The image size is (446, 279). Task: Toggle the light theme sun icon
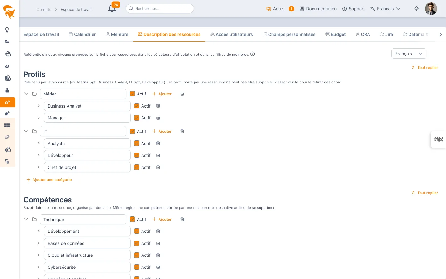tap(416, 9)
